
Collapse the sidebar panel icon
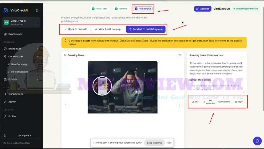(x=37, y=10)
